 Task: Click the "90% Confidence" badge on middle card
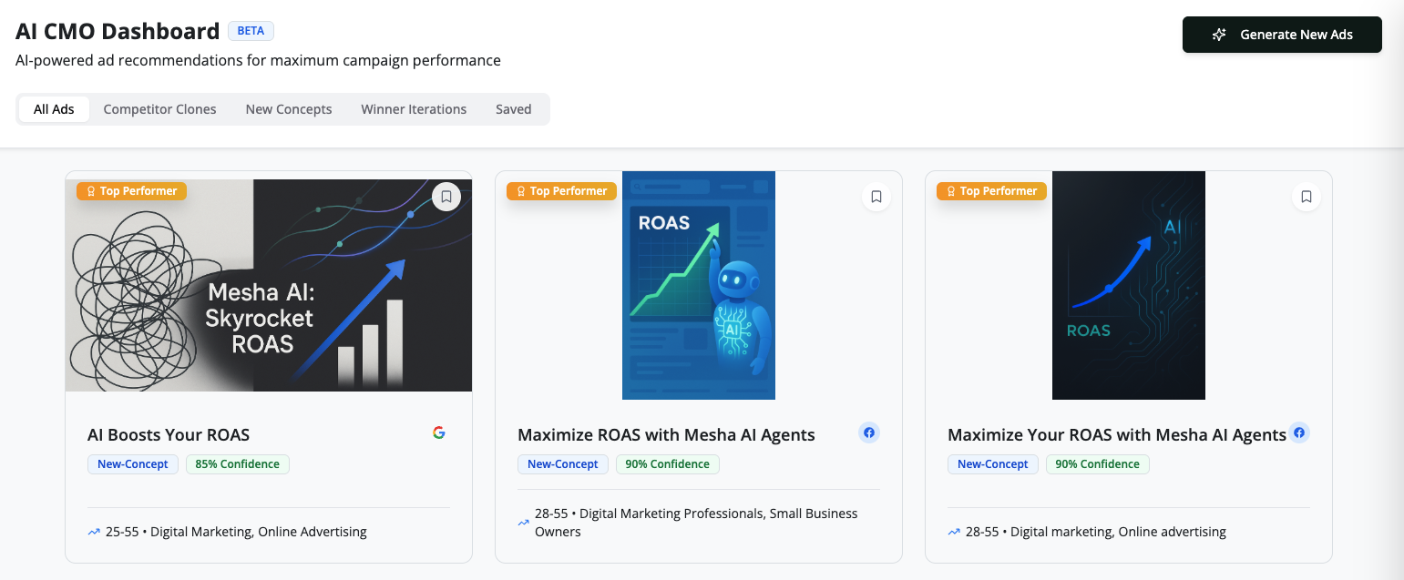pyautogui.click(x=668, y=464)
